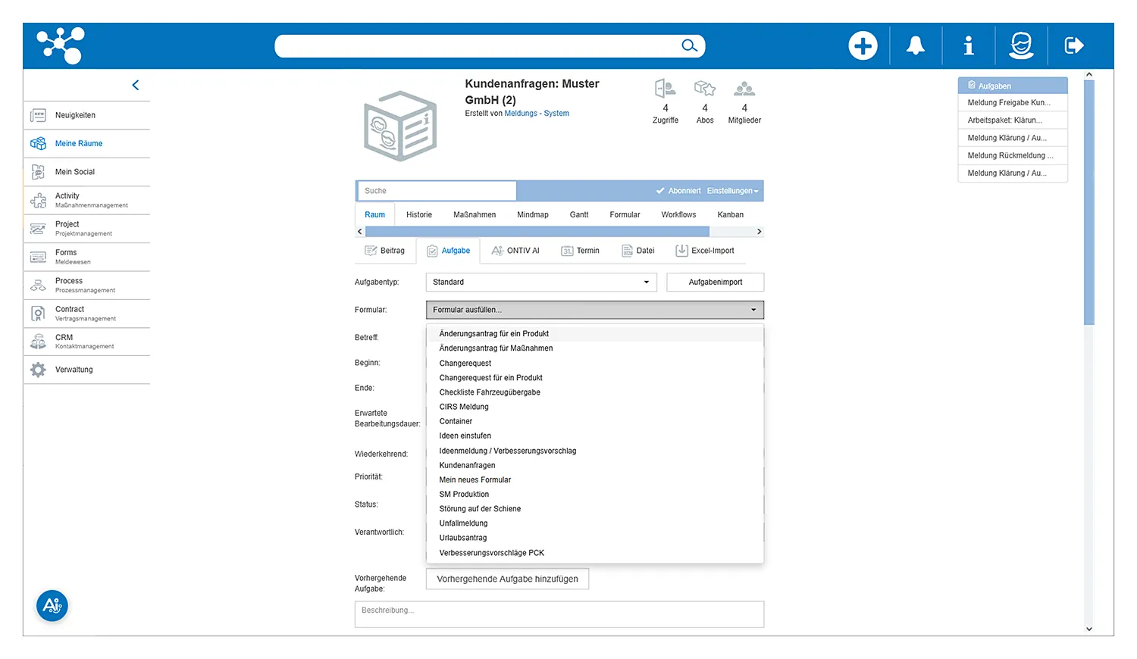Click the Zugriffe door icon
The height and width of the screenshot is (659, 1137).
665,89
